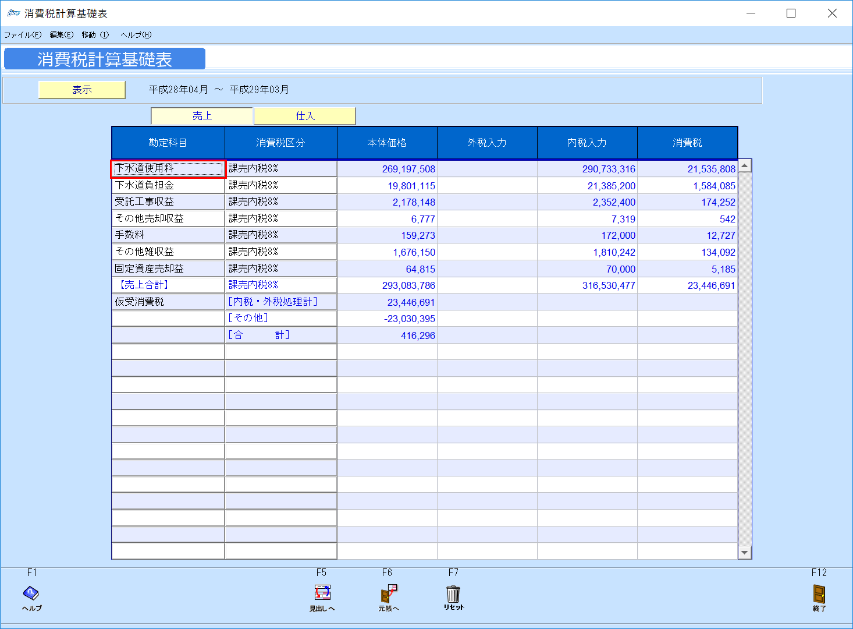The image size is (853, 629).
Task: Switch to the 仕入 (purchases) tab
Action: tap(304, 115)
